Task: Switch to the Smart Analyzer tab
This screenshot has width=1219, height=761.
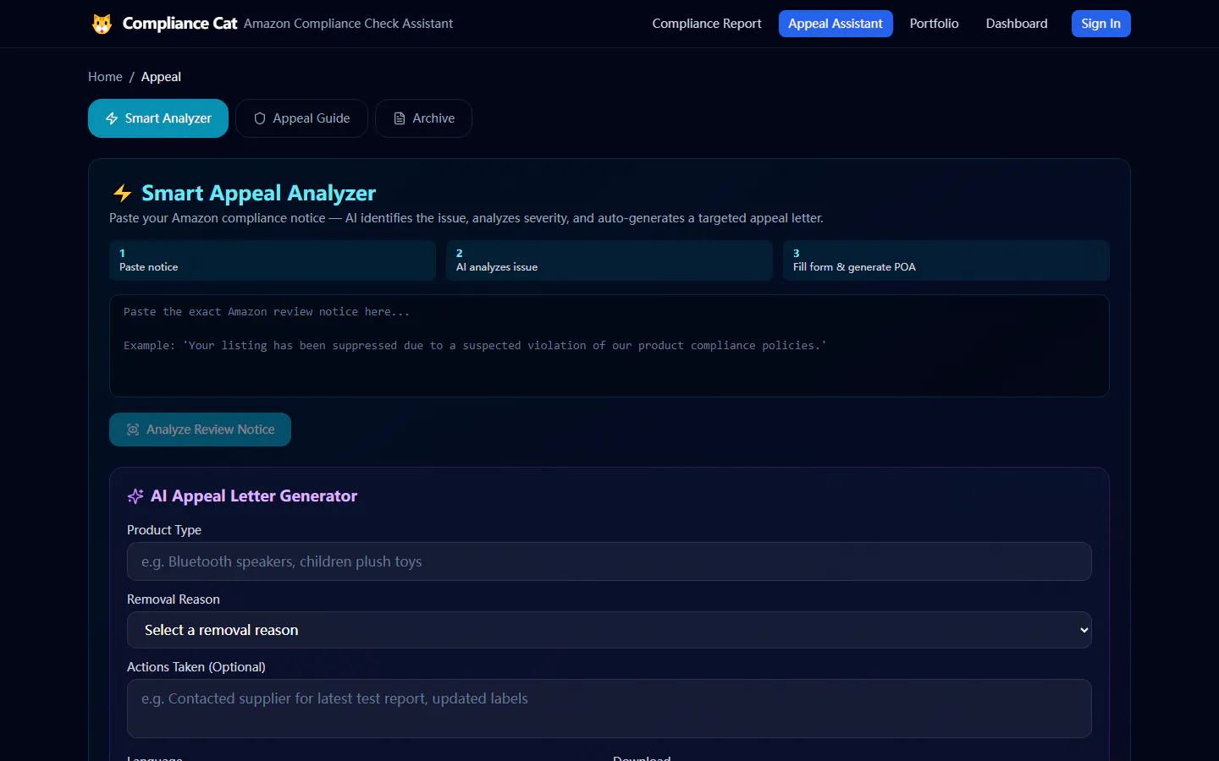Action: (158, 118)
